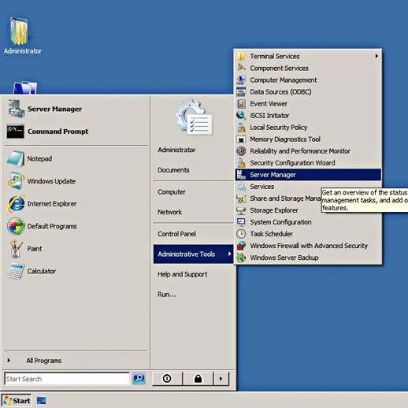This screenshot has height=408, width=408.
Task: Click Share and Storage Management icon
Action: click(x=241, y=198)
